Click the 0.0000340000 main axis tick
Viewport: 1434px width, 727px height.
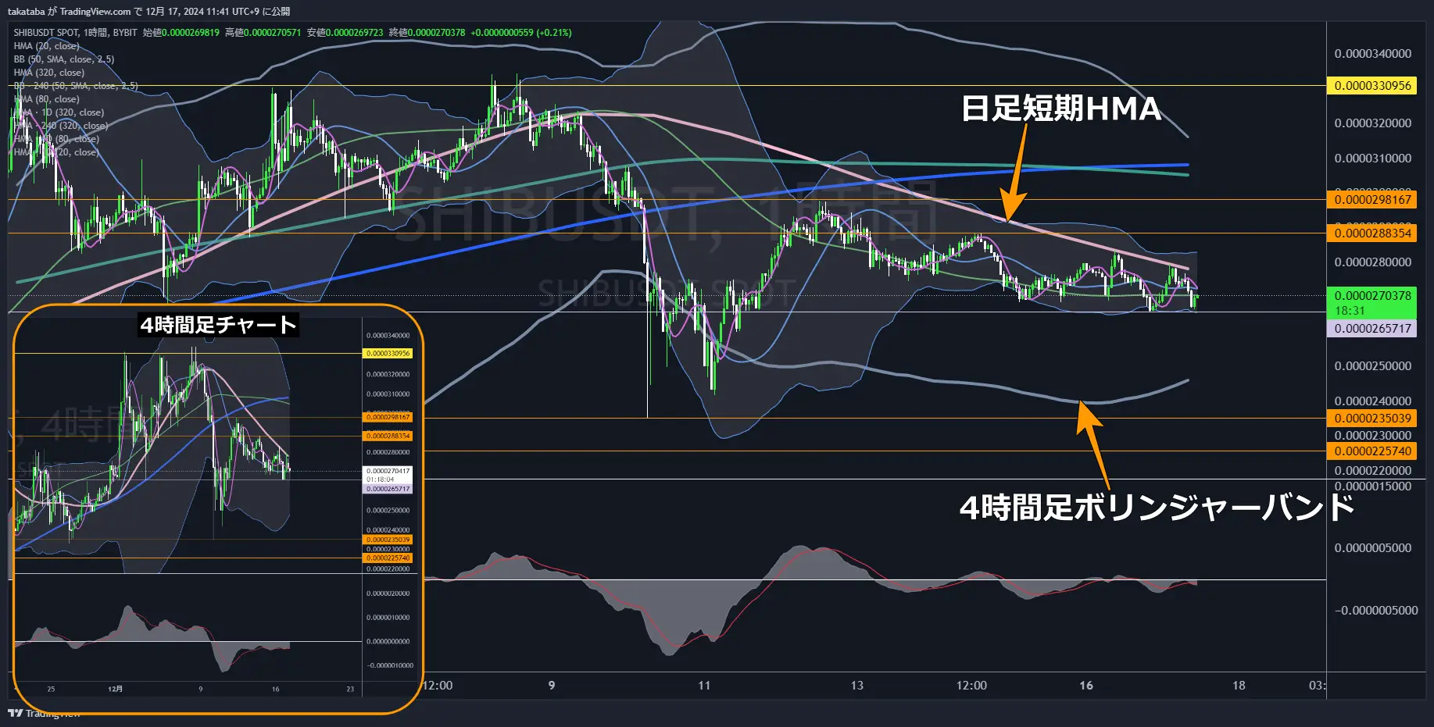pos(1372,54)
